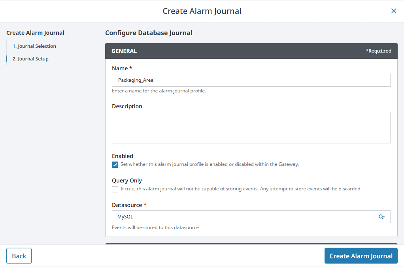Screen dimensions: 404x267
Task: Click the Query Only explanation text
Action: coord(241,189)
